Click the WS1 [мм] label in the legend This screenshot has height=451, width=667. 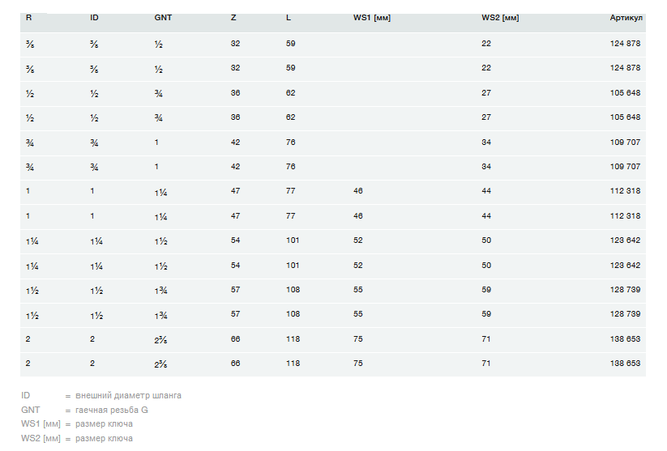(x=41, y=424)
